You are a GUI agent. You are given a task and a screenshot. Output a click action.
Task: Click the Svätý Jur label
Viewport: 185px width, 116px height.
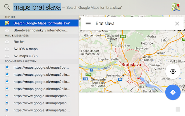tap(142, 48)
